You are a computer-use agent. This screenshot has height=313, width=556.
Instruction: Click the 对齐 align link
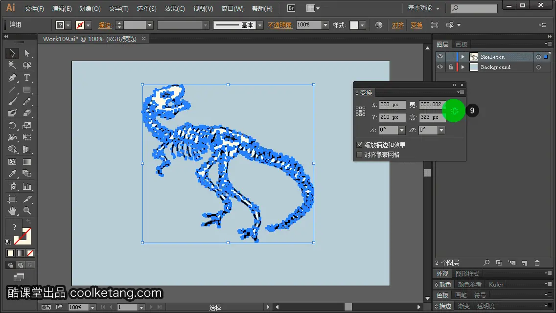398,25
